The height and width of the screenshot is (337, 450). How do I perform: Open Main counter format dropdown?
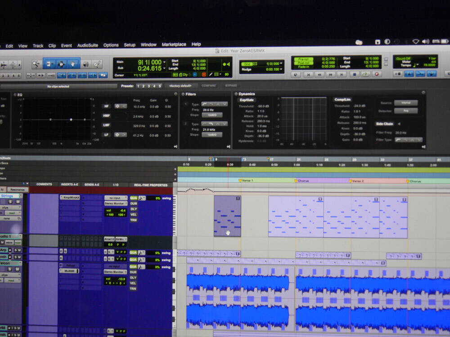(x=164, y=62)
